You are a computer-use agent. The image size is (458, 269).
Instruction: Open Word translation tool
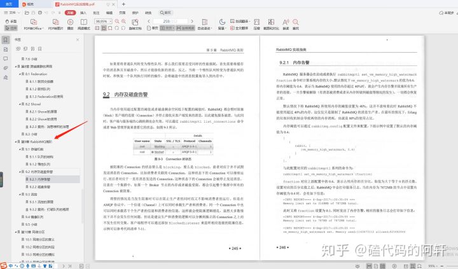(240, 22)
